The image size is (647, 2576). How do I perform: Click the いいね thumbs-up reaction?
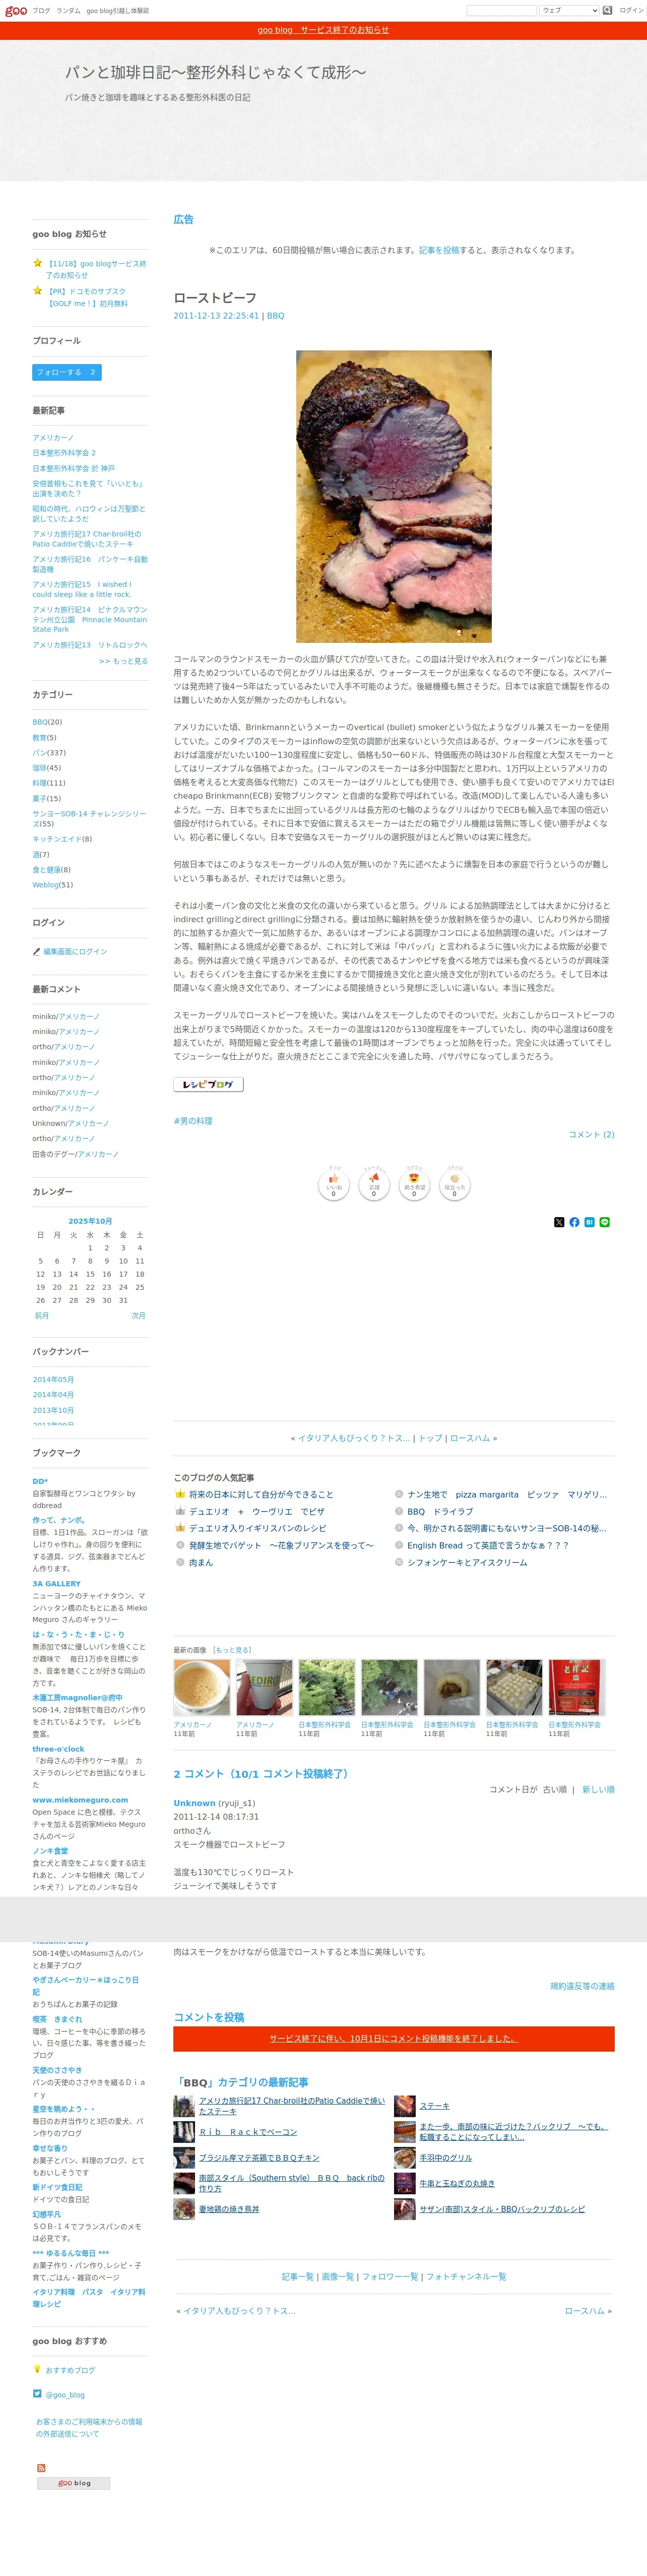point(334,1185)
